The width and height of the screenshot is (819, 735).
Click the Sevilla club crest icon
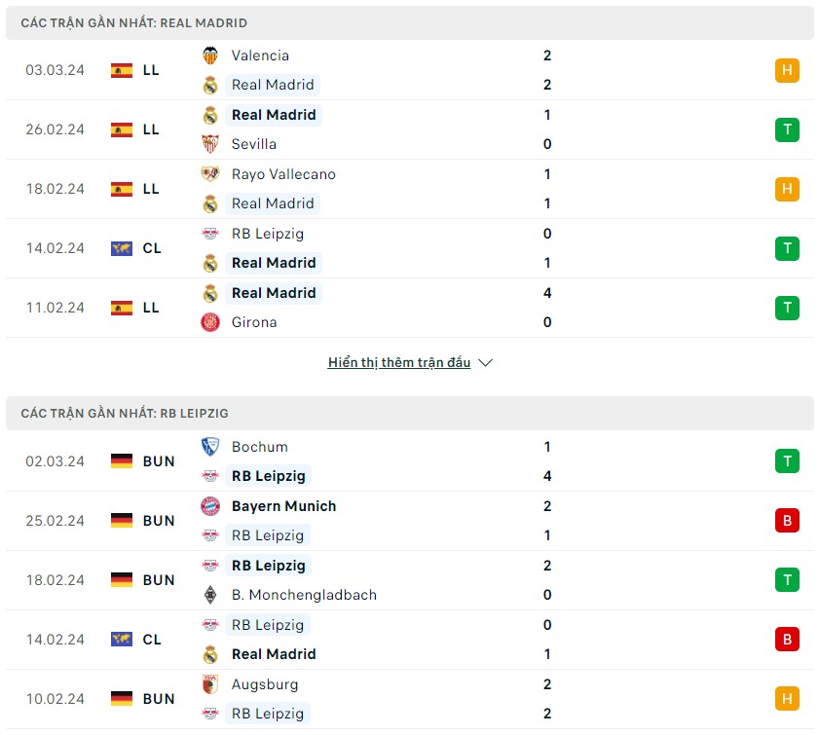210,144
